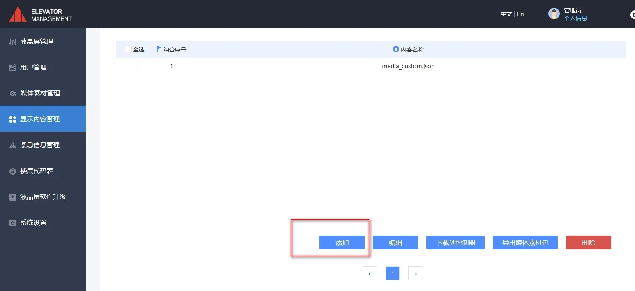Click the 编辑 button
Viewport: 635px width, 291px height.
[395, 242]
